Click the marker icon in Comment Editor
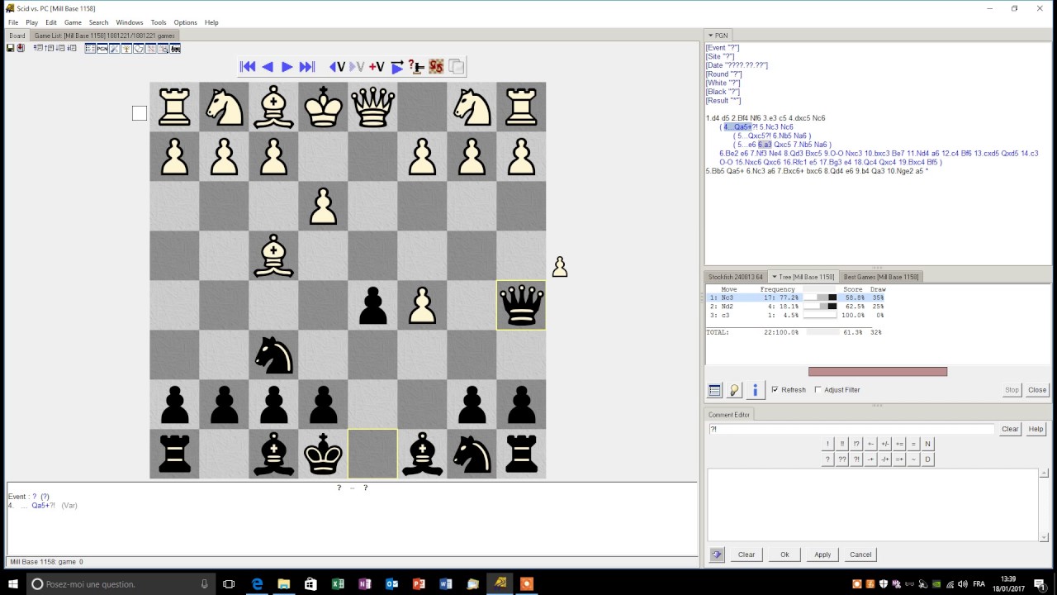This screenshot has height=595, width=1057. click(717, 555)
